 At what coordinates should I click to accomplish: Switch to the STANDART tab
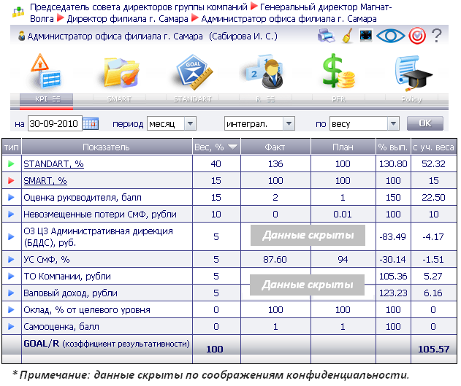pos(192,99)
